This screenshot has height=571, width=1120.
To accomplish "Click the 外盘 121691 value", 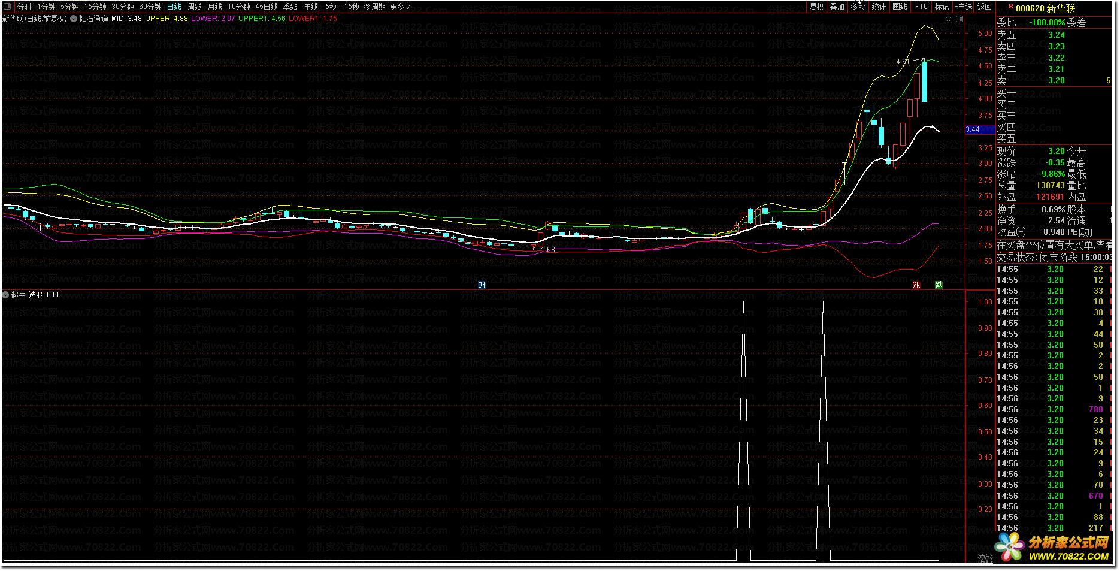I will pos(1051,197).
